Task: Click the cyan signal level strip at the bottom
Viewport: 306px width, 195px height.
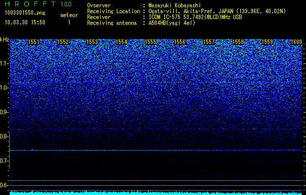Action: point(156,193)
